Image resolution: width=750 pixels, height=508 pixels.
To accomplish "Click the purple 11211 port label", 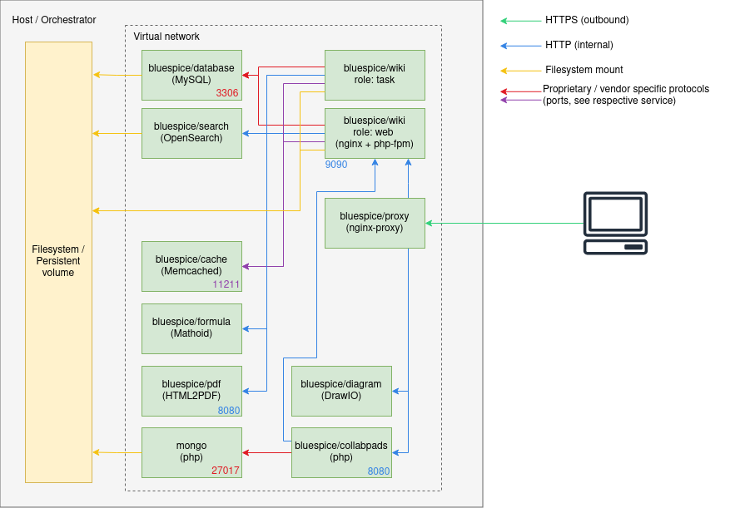I will [x=226, y=284].
